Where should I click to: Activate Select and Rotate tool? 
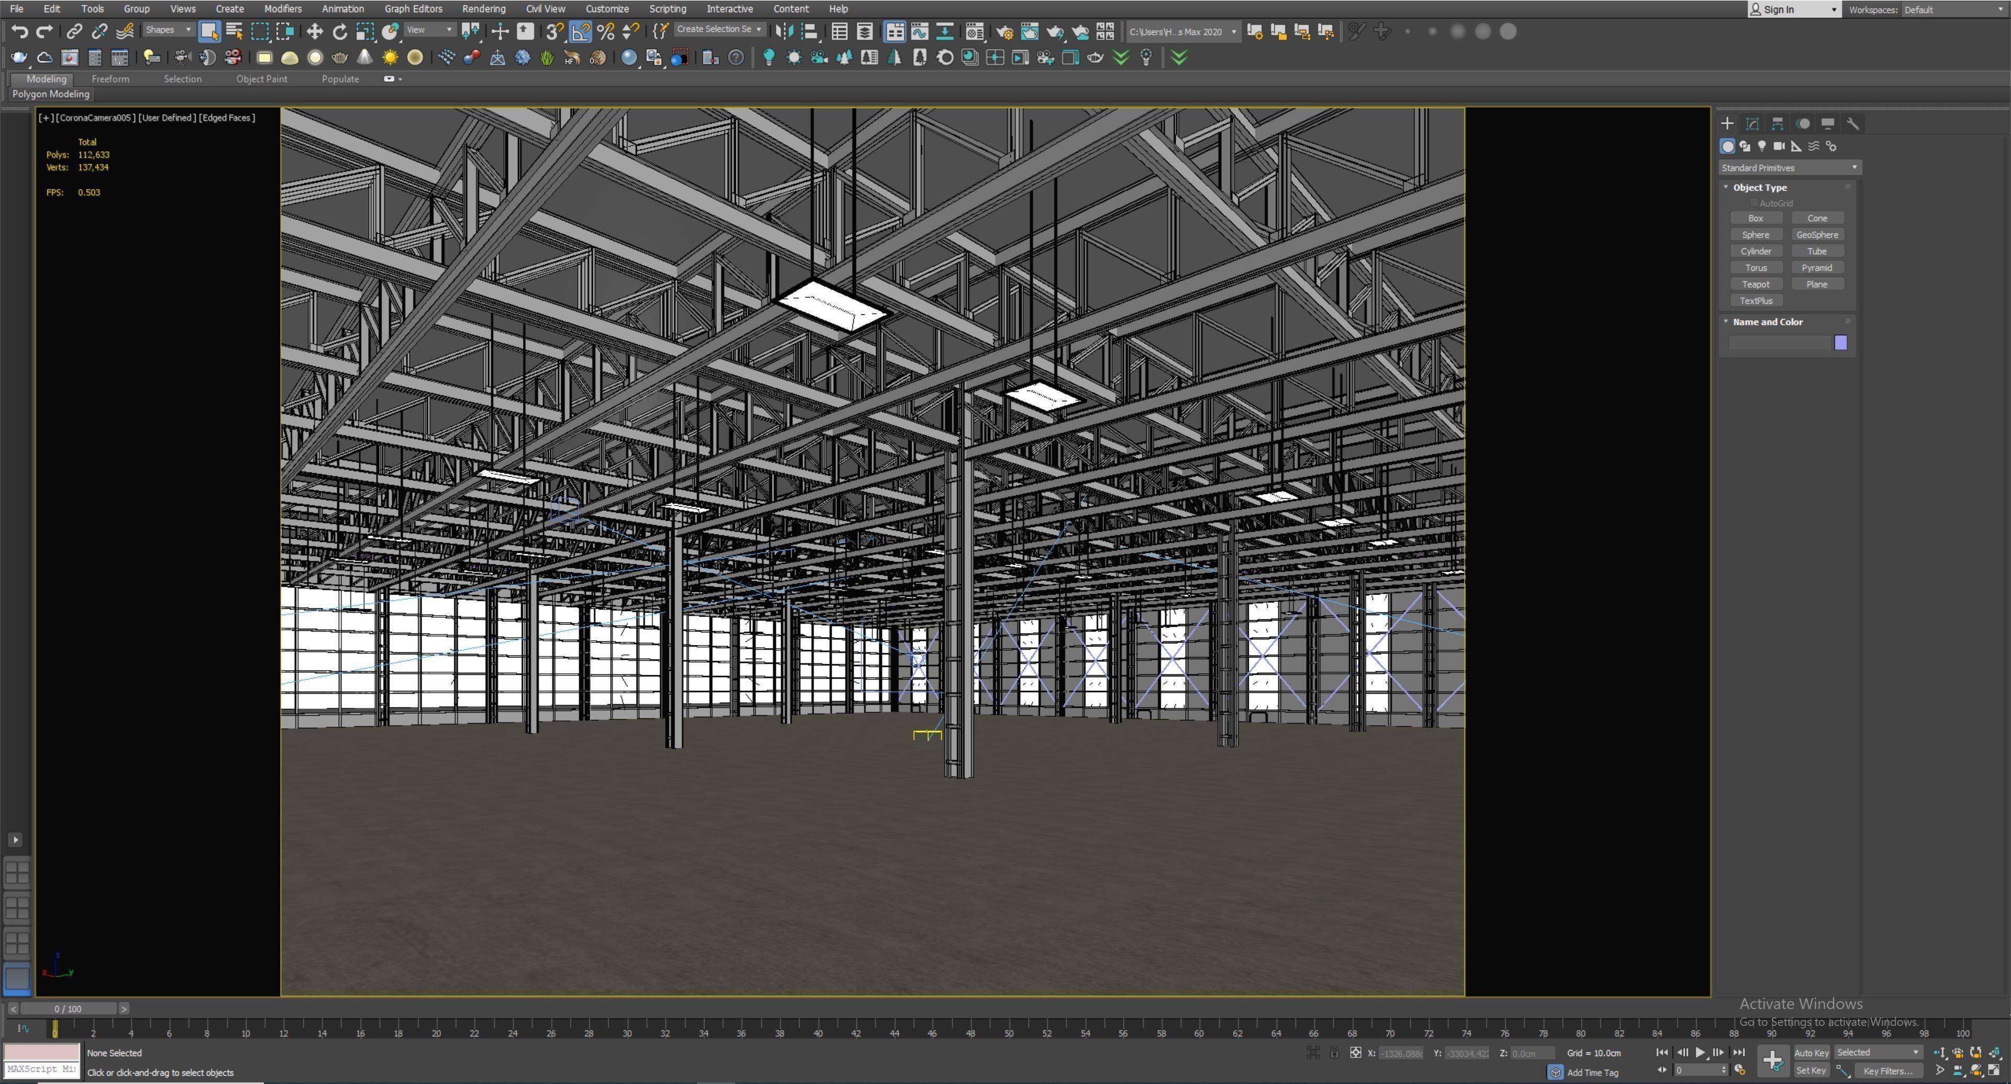339,31
